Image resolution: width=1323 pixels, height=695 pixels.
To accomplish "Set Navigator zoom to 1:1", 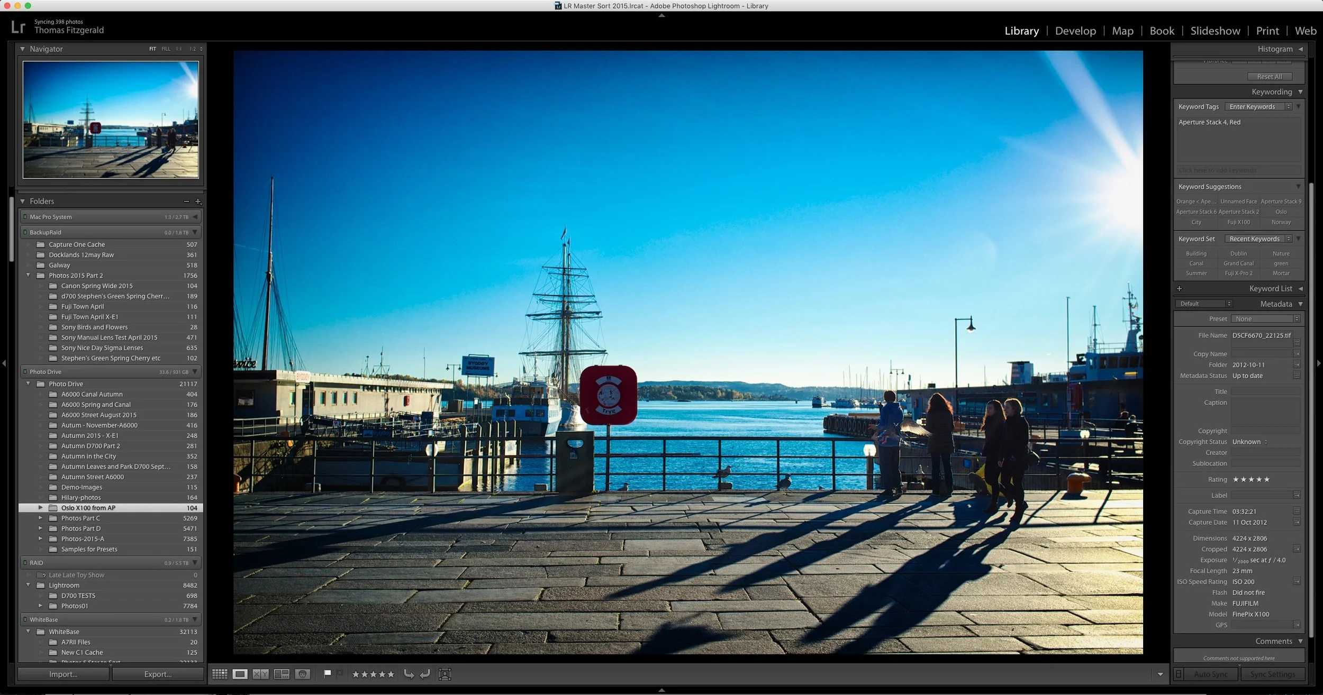I will 179,49.
